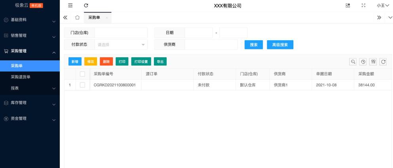393x168 pixels.
Task: Collapse the sidebar with the menu fold icon
Action: coord(70,6)
